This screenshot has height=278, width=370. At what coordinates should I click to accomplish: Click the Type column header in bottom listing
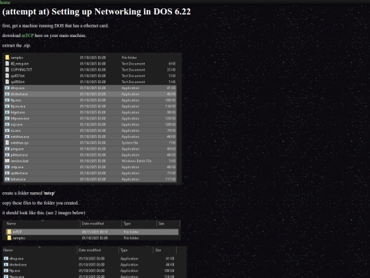coord(124,250)
